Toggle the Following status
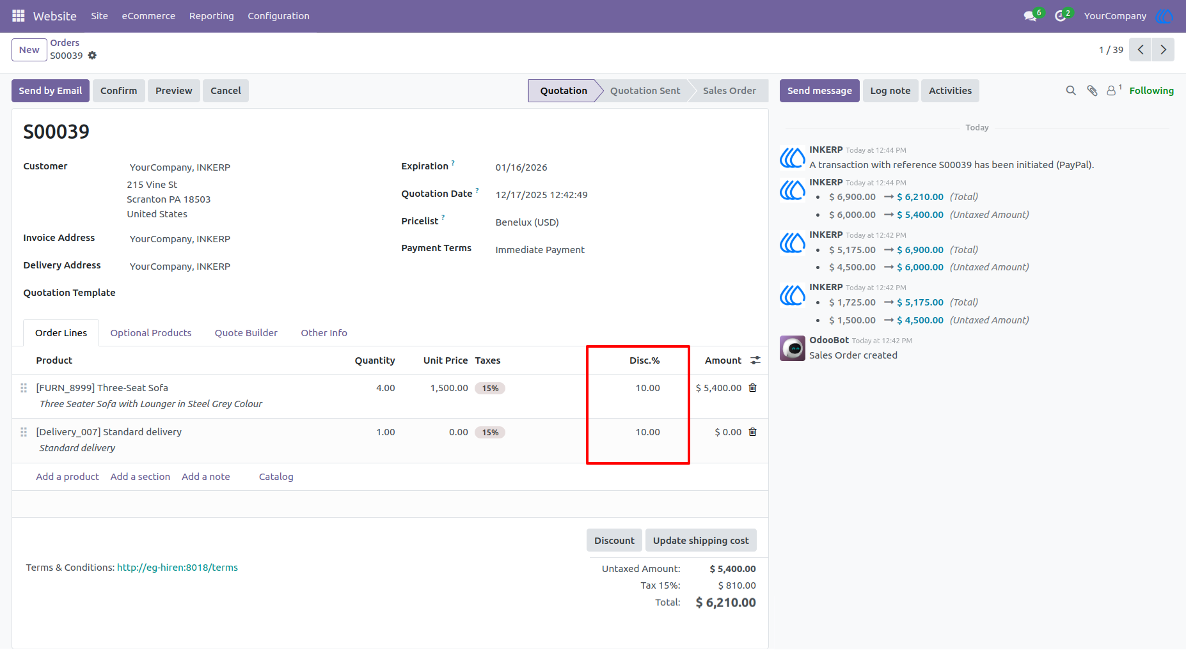This screenshot has height=650, width=1186. click(1151, 91)
